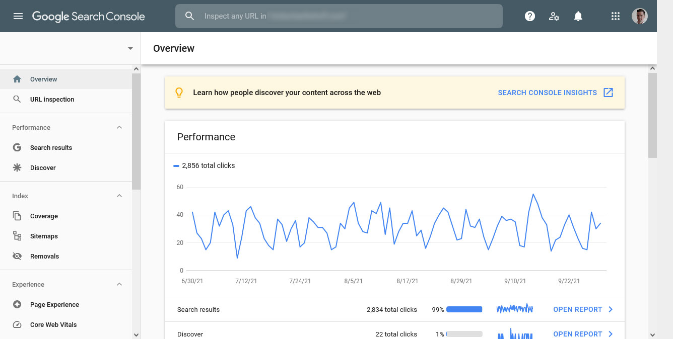Open report for Search results

pos(578,309)
